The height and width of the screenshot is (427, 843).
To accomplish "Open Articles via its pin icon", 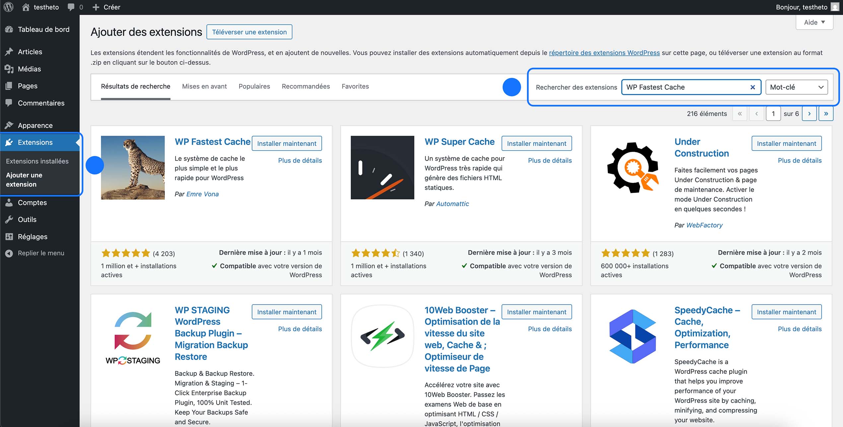I will 9,52.
